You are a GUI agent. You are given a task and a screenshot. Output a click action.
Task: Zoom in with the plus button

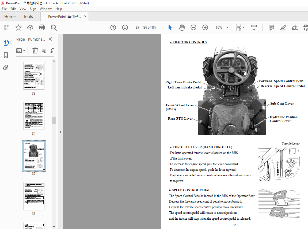205,28
